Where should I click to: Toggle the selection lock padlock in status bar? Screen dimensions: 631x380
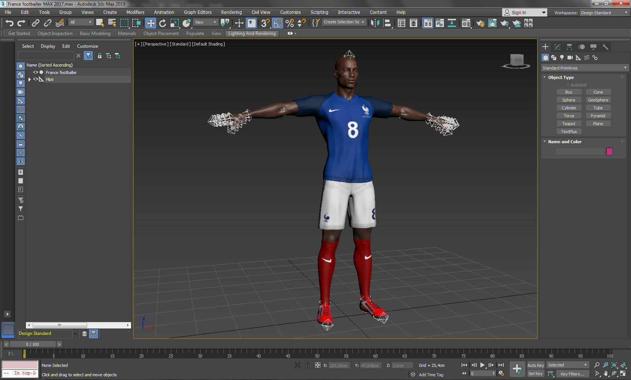click(x=308, y=365)
